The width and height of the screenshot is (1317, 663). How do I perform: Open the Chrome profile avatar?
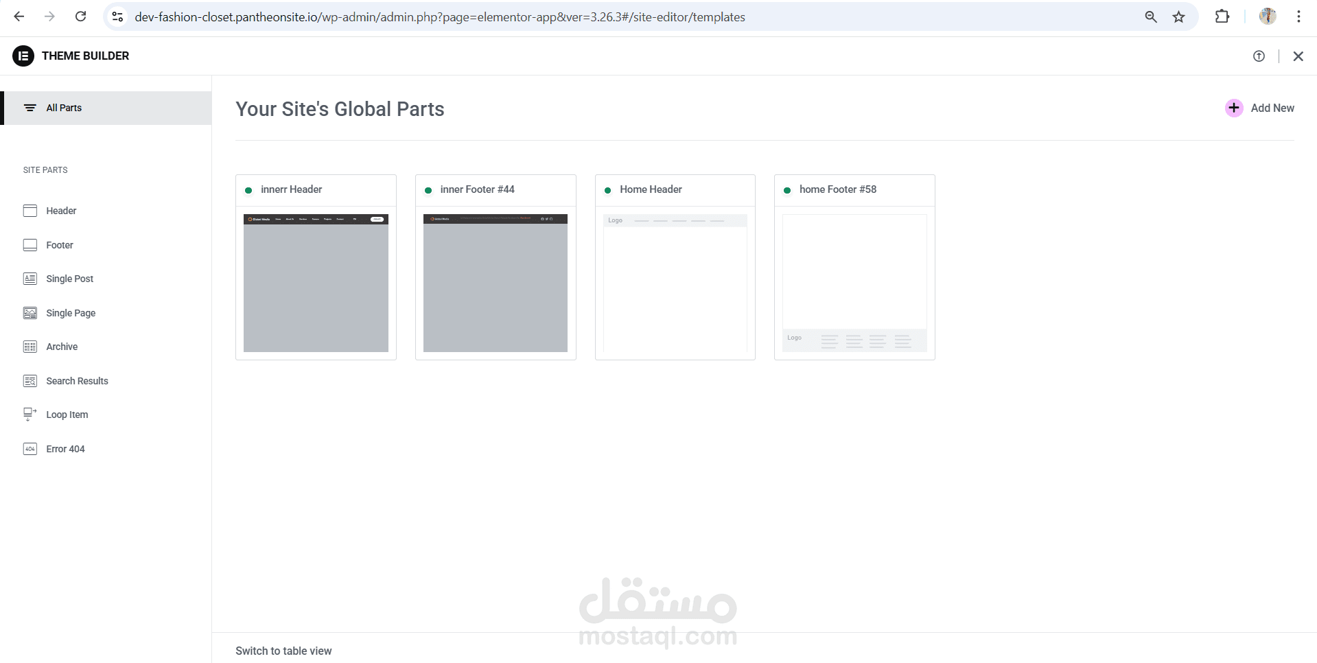[x=1268, y=16]
